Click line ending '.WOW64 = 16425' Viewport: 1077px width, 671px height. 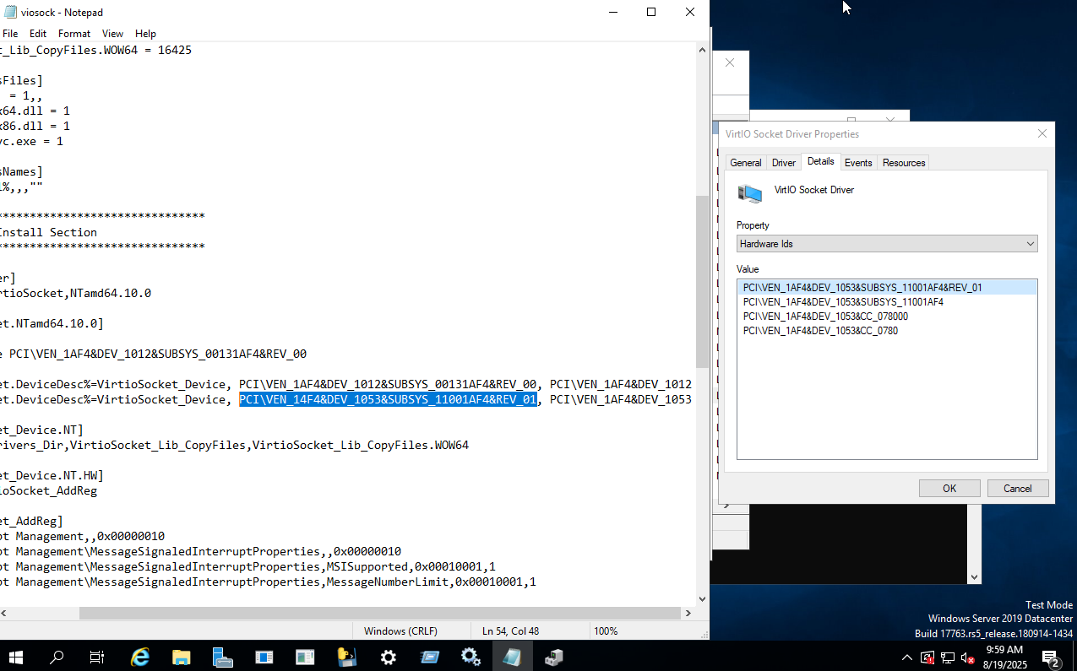95,50
